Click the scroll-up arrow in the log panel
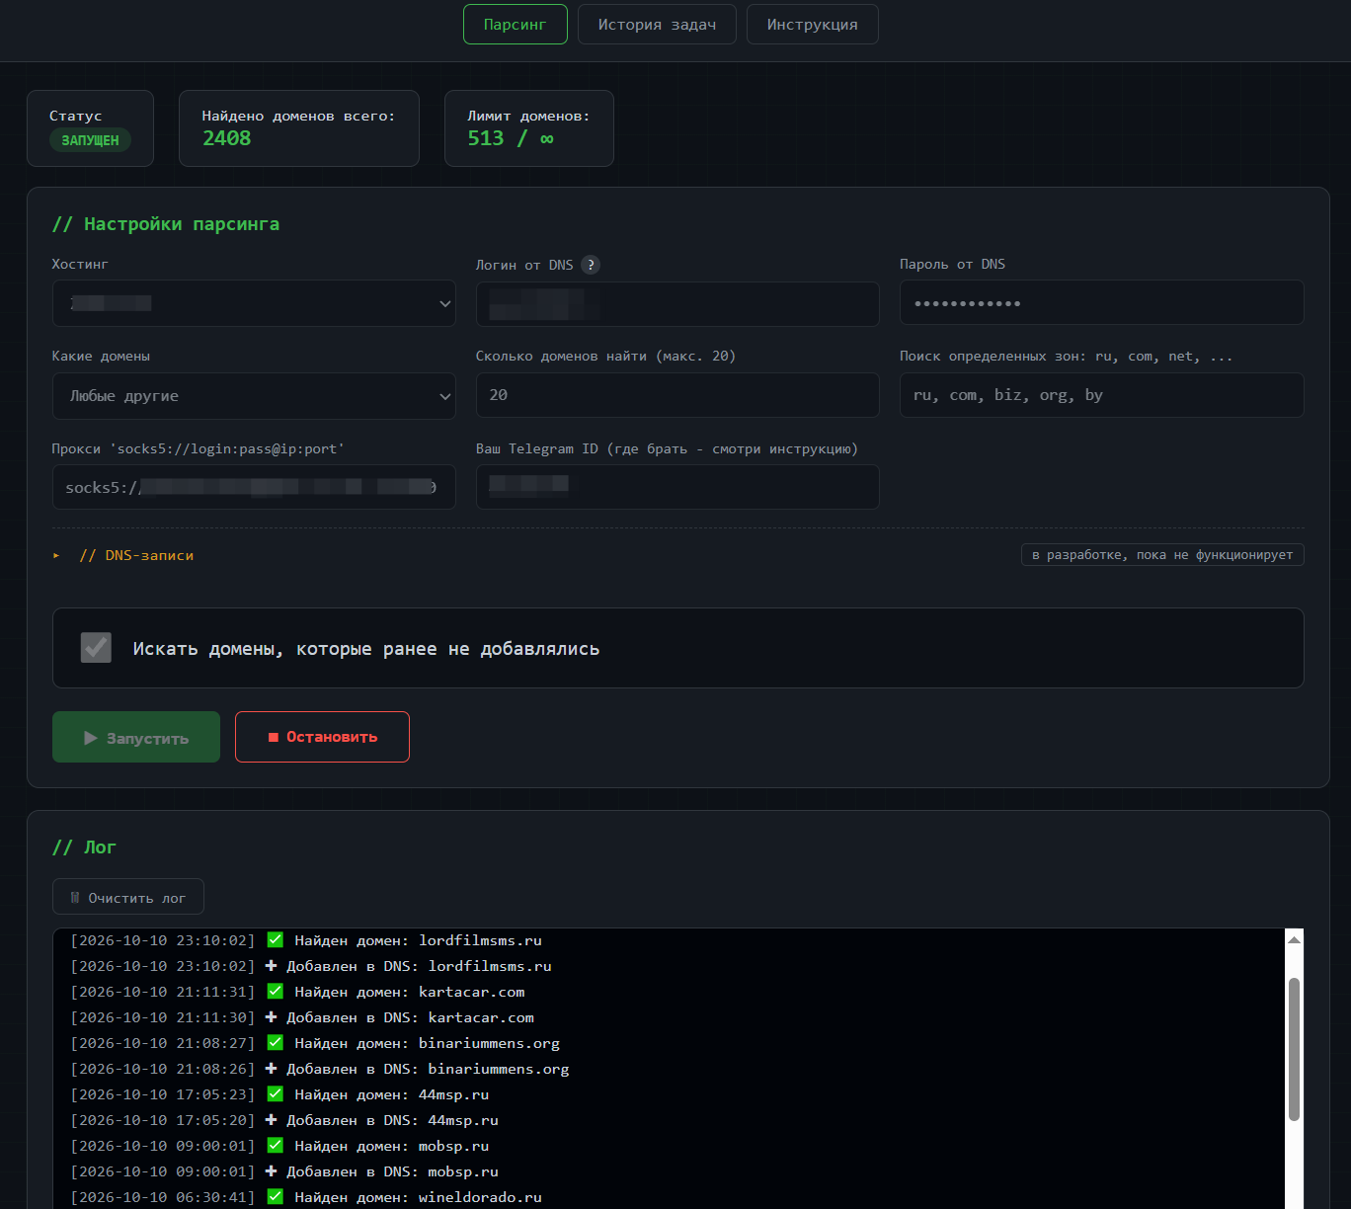 click(1294, 939)
